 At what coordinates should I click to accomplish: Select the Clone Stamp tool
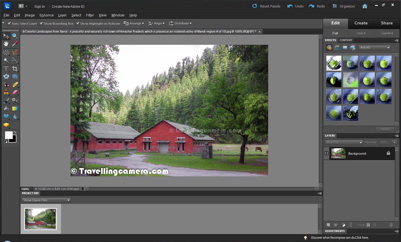point(6,93)
